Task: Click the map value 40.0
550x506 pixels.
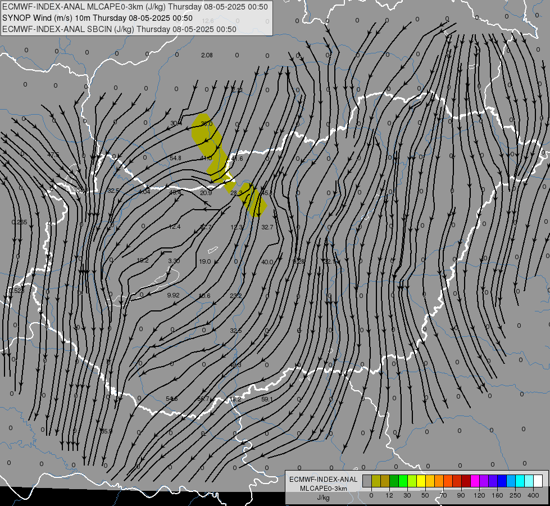Action: coord(267,262)
